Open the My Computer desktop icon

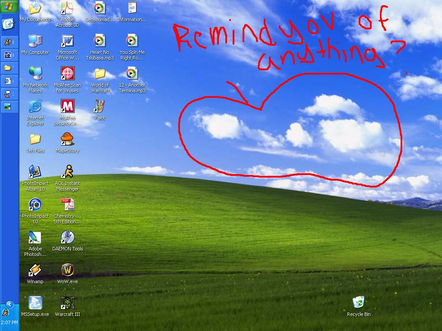tap(35, 41)
